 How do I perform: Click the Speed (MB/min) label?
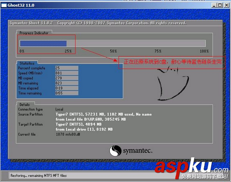click(30, 73)
